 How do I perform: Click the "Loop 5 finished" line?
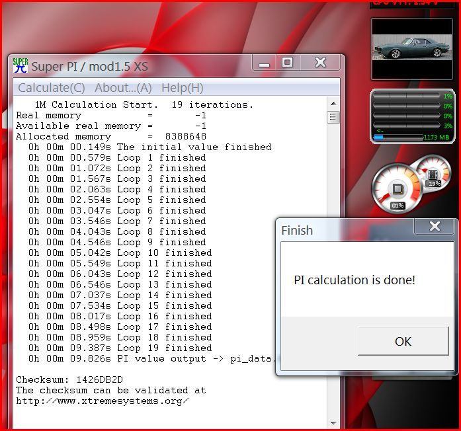click(x=117, y=200)
